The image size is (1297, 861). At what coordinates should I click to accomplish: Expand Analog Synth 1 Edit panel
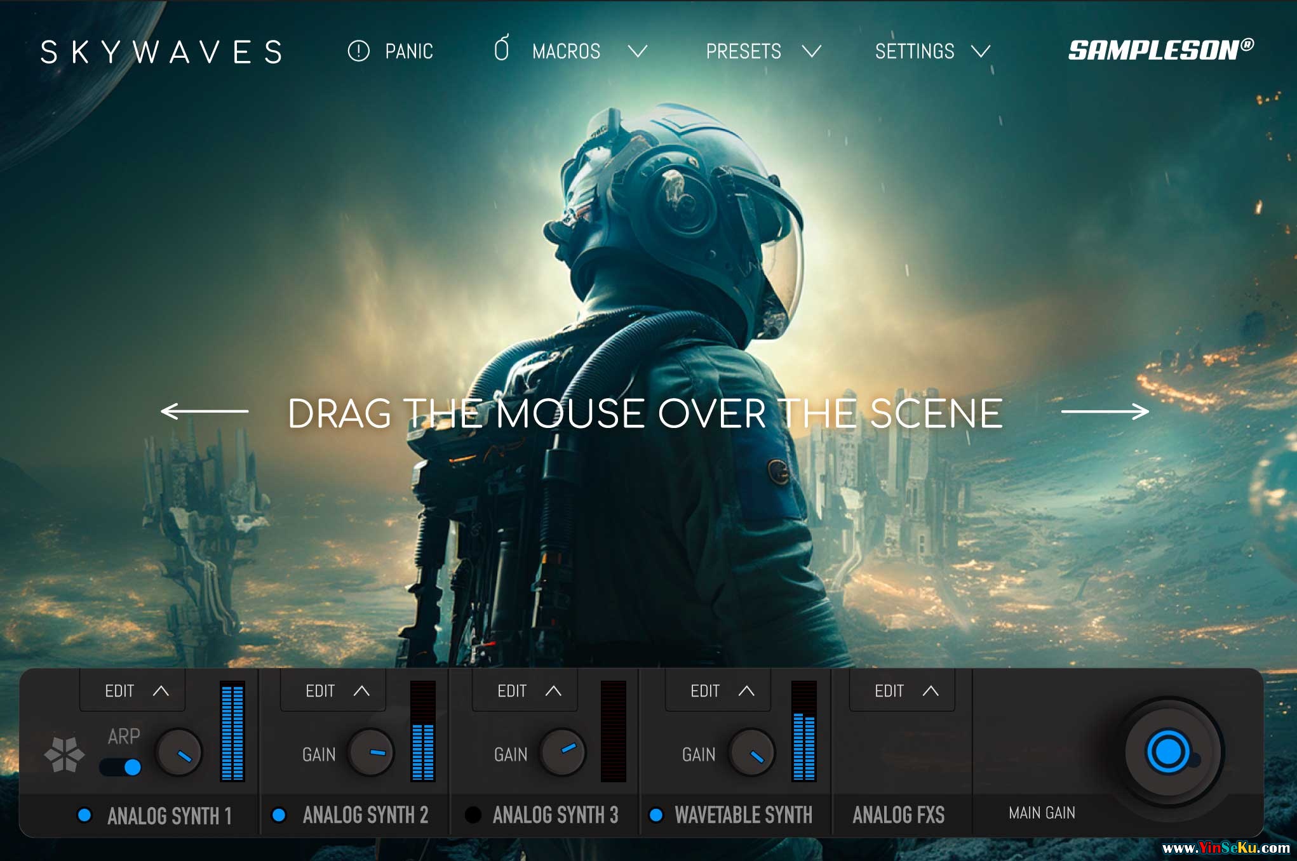coord(133,691)
